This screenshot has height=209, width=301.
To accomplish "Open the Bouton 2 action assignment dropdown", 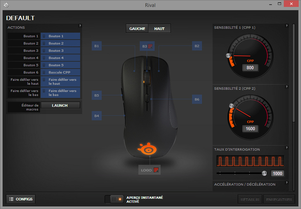I will pyautogui.click(x=60, y=43).
